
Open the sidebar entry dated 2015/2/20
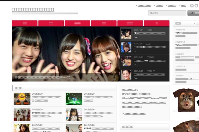click(x=181, y=70)
